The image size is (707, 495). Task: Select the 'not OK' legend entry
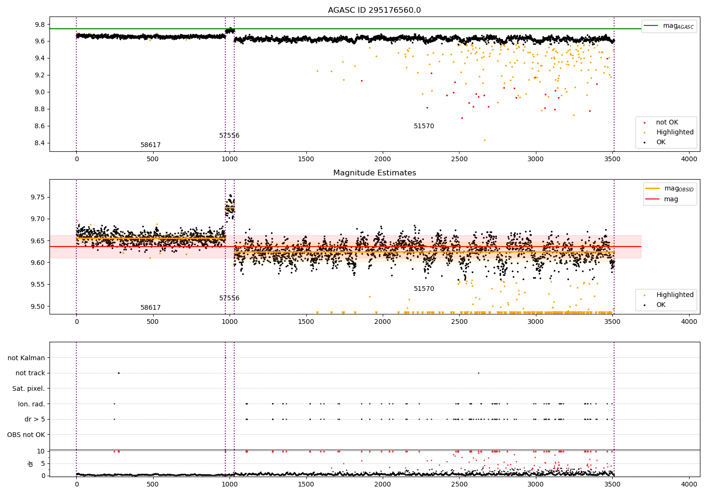tap(667, 123)
